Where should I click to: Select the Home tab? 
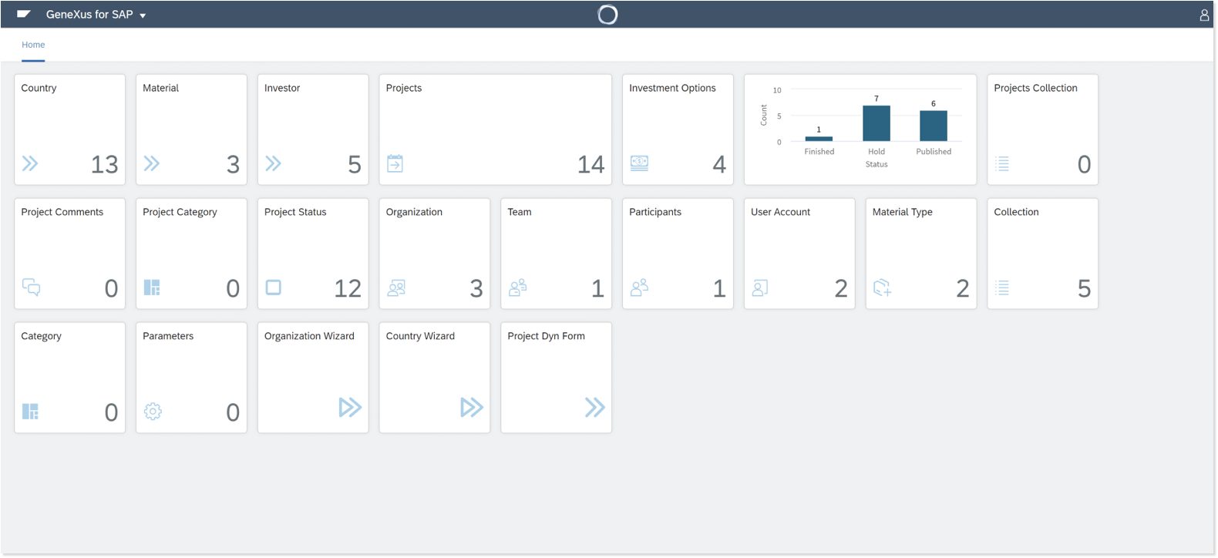33,45
